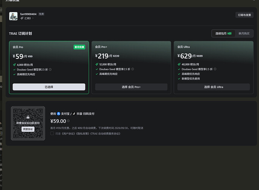Image resolution: width=259 pixels, height=190 pixels.
Task: Choose plan via 选择 会员 Pro+ button
Action: 131,87
